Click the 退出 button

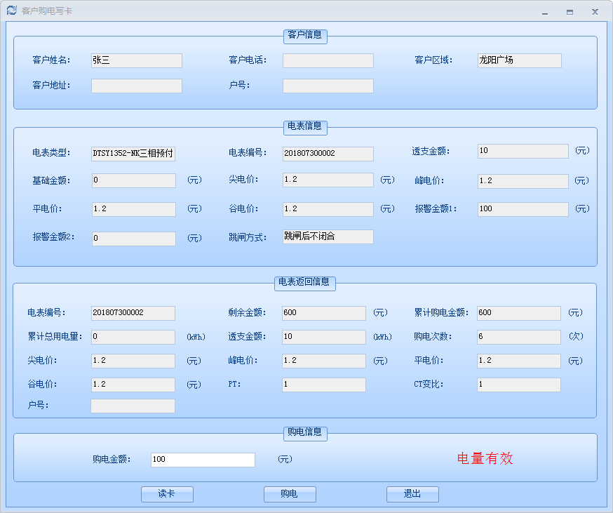pyautogui.click(x=412, y=494)
